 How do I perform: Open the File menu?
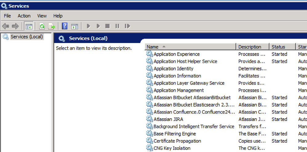7,16
